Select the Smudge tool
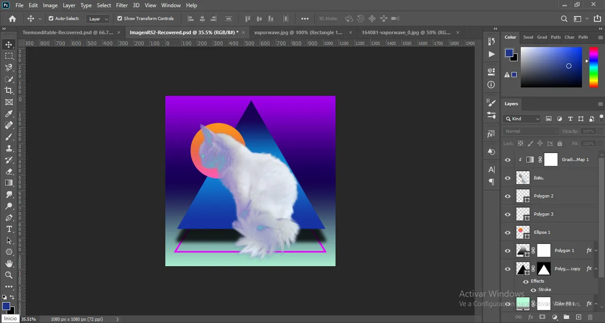Viewport: 605px width, 323px height. (x=9, y=194)
